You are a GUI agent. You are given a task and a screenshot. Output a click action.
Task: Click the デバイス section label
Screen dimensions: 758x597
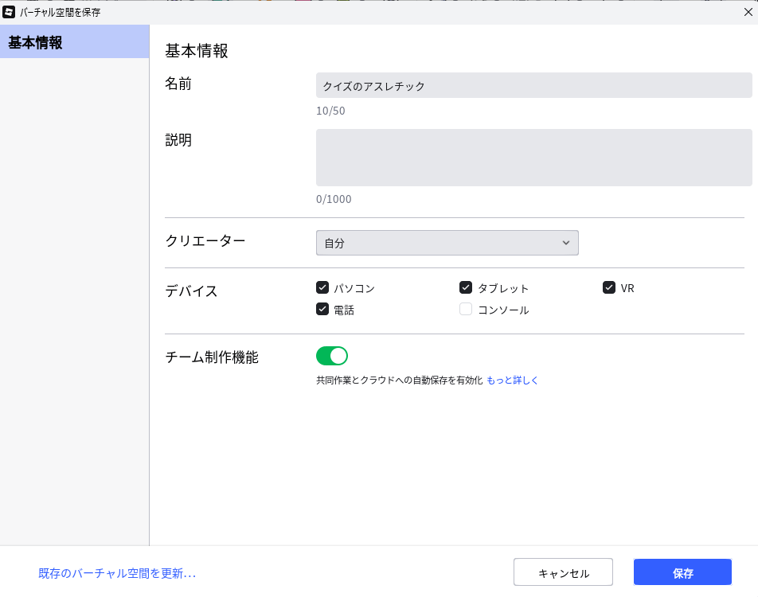coord(191,291)
